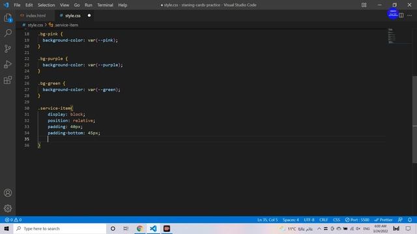Click the feedback icon in status bar
This screenshot has width=417, height=234.
coord(400,220)
